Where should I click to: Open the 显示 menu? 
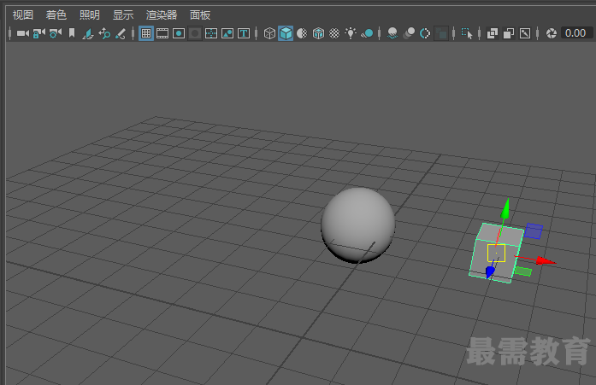123,15
